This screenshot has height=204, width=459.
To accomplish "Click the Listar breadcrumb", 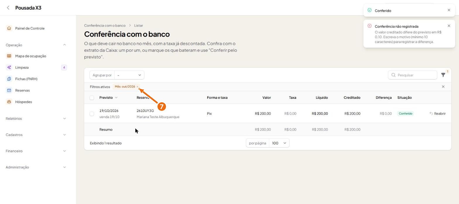I will pos(138,26).
